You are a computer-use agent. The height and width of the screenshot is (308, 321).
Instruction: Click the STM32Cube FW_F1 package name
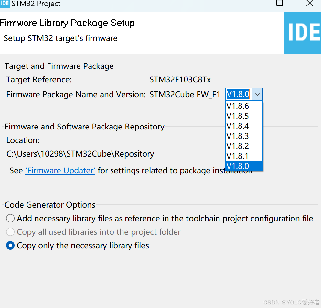tap(185, 95)
